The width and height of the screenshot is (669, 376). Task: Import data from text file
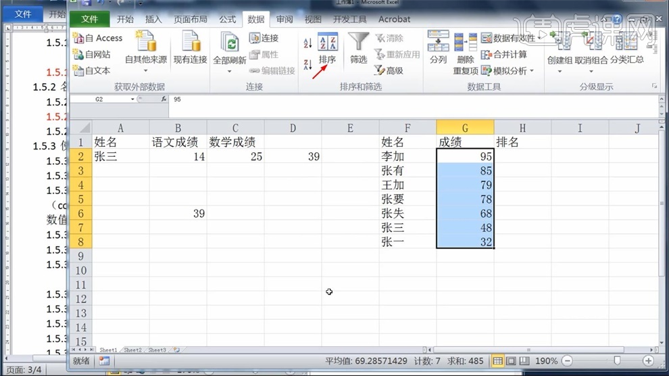click(x=92, y=70)
